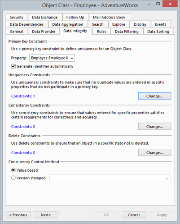Select Version stamped radio button
The width and height of the screenshot is (180, 224).
pos(13,178)
